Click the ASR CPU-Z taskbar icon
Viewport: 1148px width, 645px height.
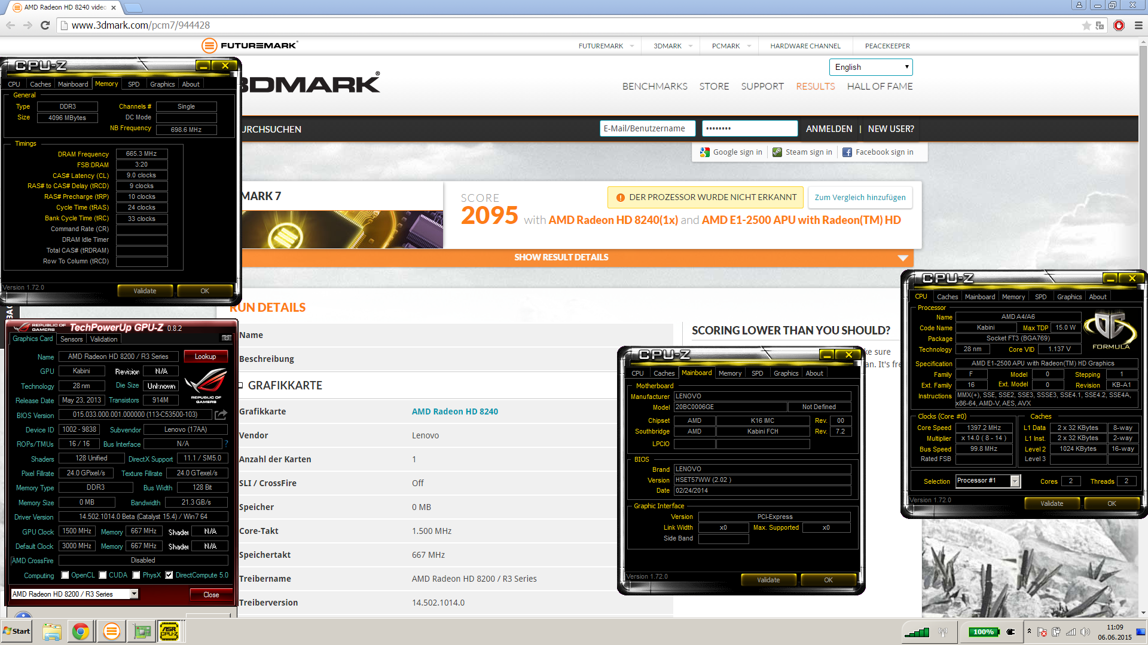point(169,631)
